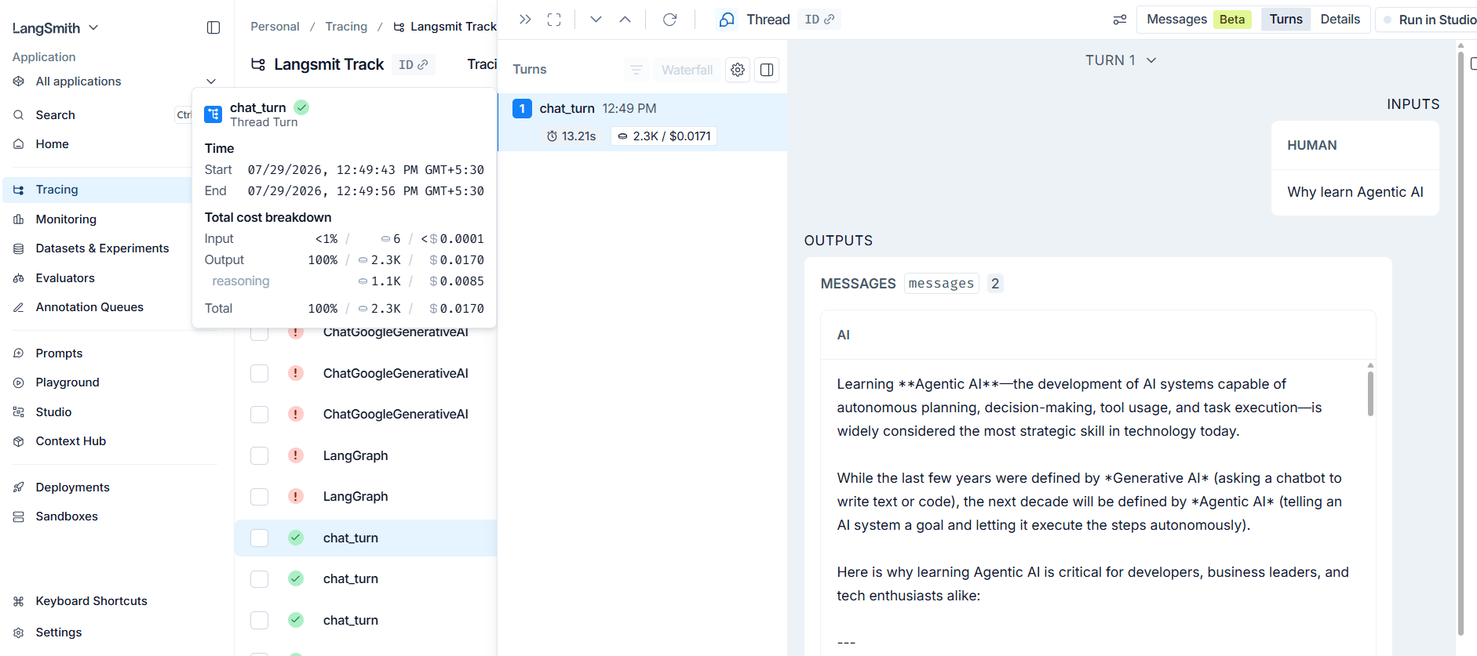Click the Keyboard Shortcuts command icon
The image size is (1477, 656).
coord(19,601)
